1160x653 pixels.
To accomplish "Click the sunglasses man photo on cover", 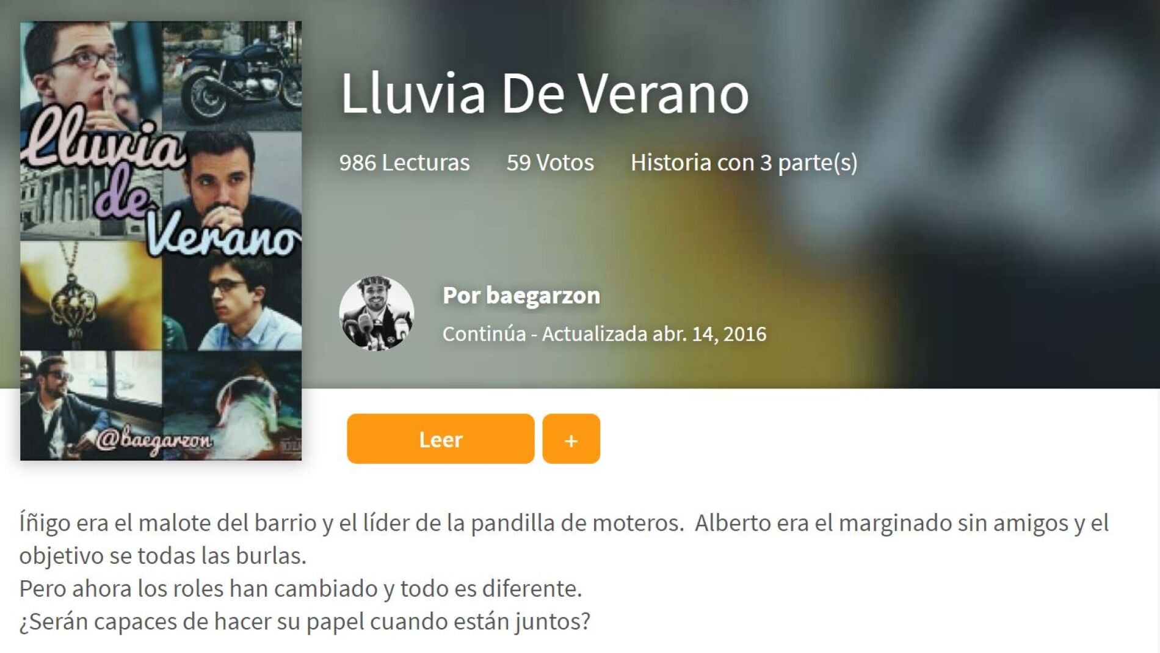I will coord(91,405).
